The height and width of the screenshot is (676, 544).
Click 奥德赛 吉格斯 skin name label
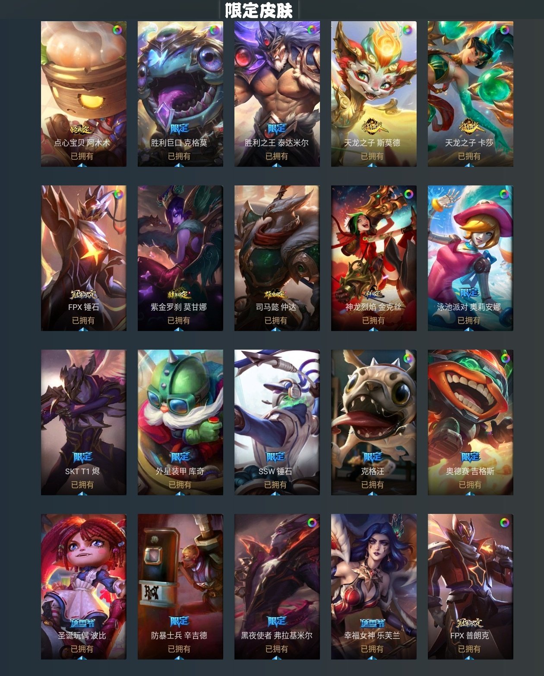470,471
